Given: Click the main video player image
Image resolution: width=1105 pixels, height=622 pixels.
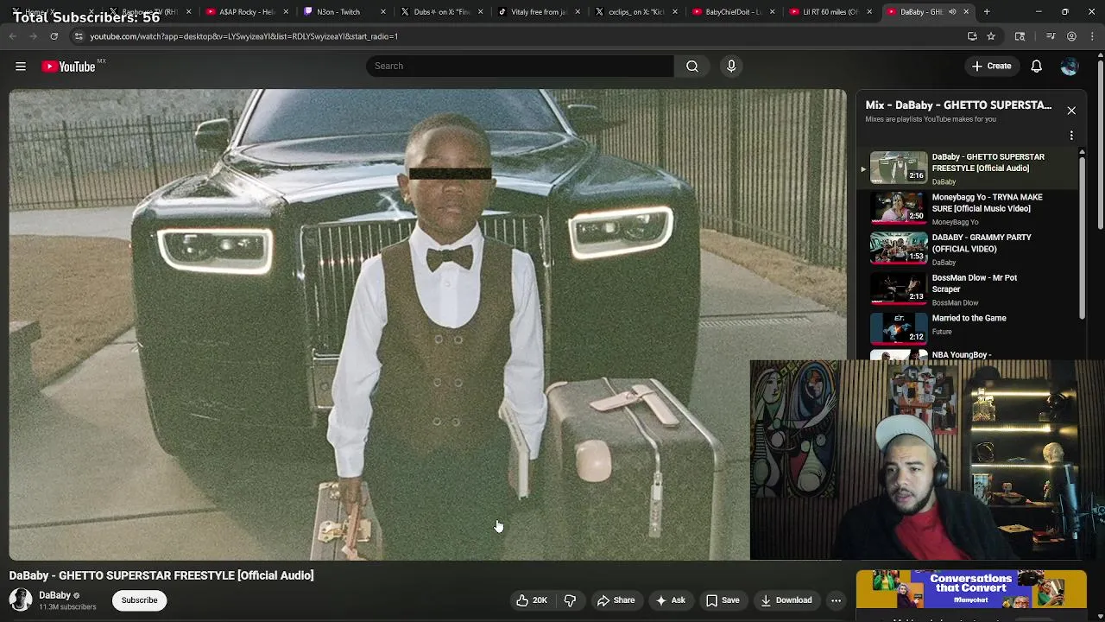Looking at the screenshot, I should click(x=427, y=324).
